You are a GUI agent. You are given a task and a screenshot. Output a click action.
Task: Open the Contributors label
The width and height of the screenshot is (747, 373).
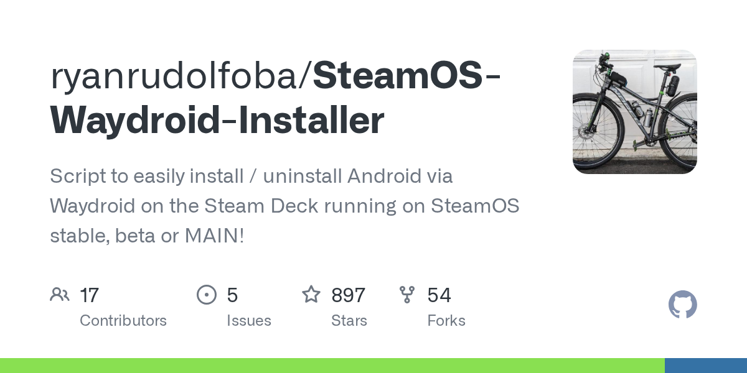click(x=123, y=321)
